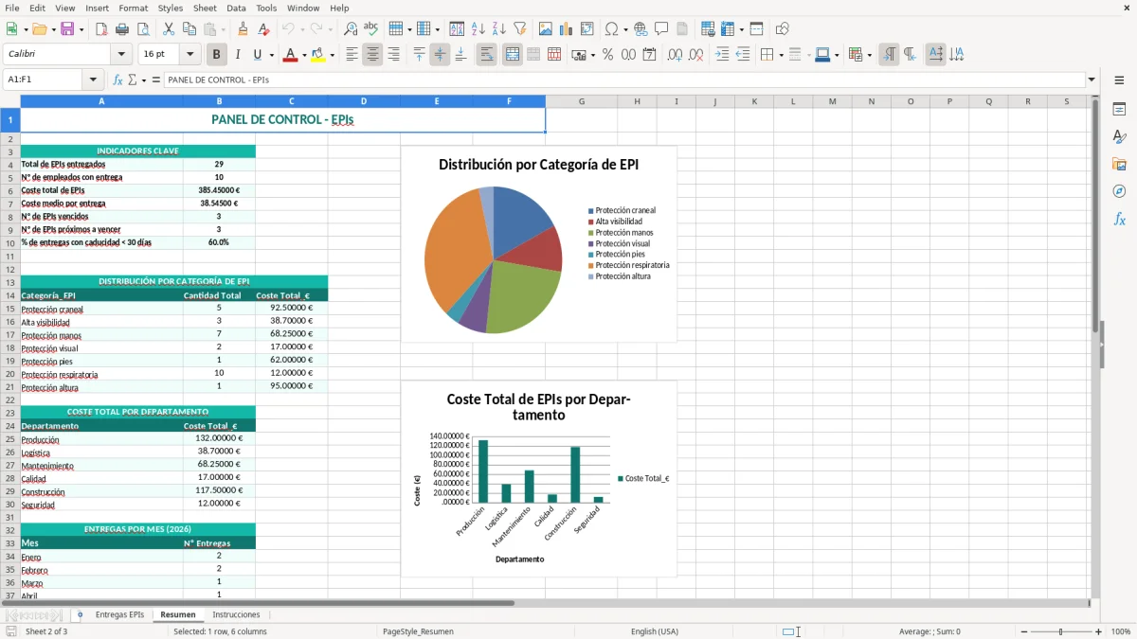
Task: Run the spelling check
Action: pos(371,29)
